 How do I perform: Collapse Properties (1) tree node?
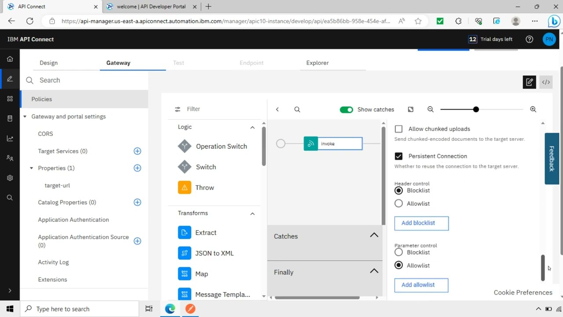pos(31,168)
